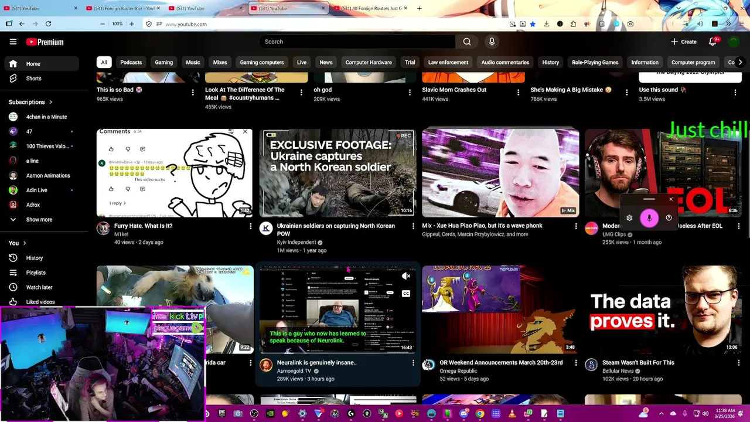The image size is (750, 422).
Task: Select the Gaming filter chip
Action: click(163, 62)
